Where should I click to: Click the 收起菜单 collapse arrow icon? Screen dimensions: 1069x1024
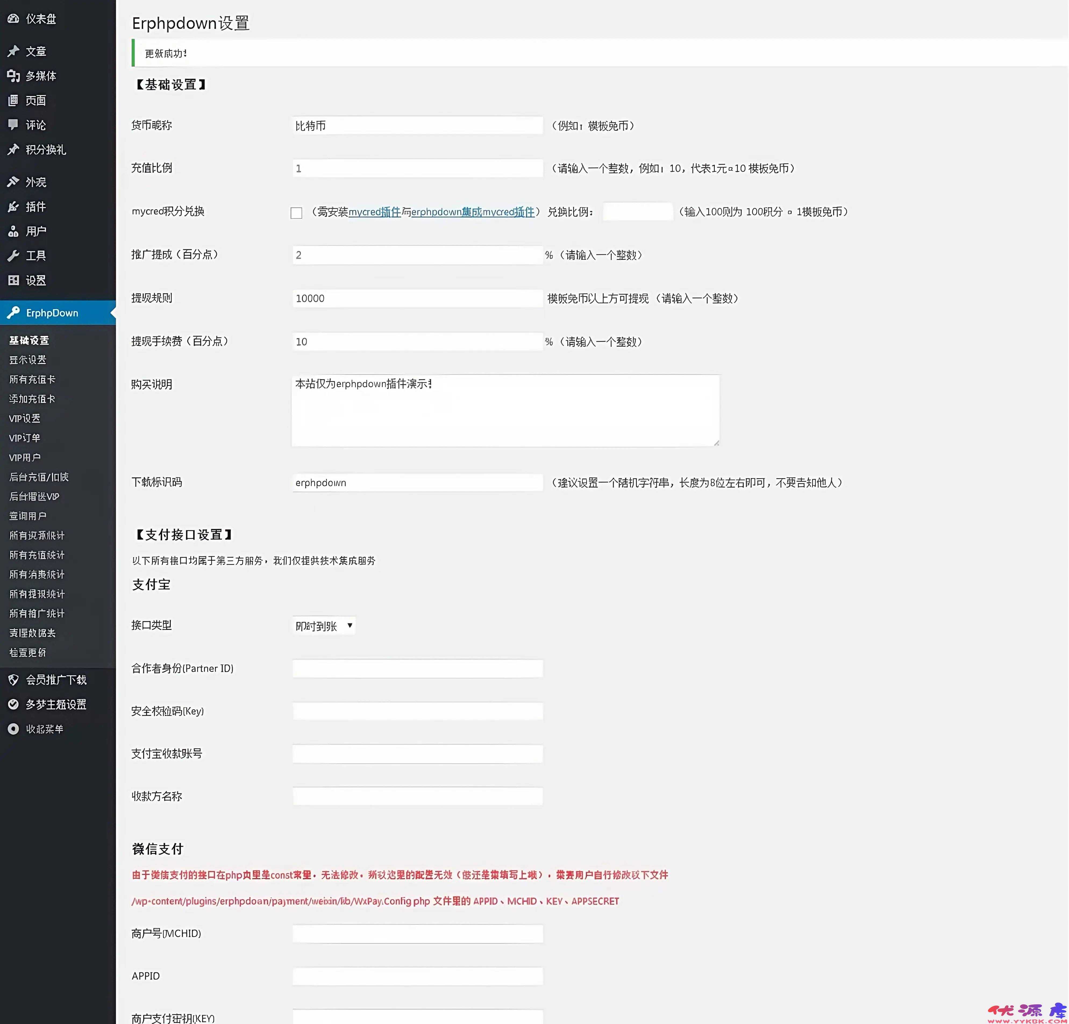coord(13,729)
